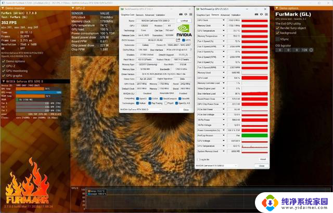Click GPU name field in Graphics Card tab
The width and height of the screenshot is (333, 213).
tap(156, 21)
